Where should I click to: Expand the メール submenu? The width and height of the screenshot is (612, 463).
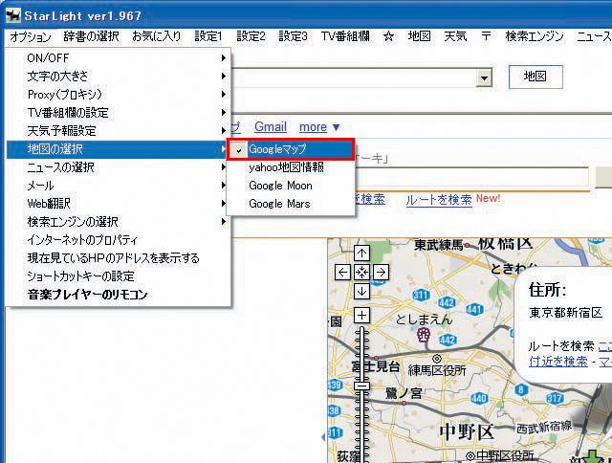point(119,186)
